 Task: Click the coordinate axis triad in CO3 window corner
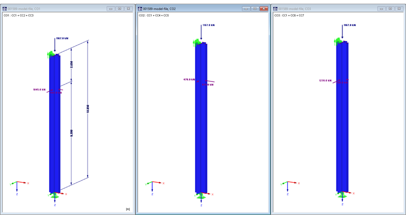coord(290,188)
